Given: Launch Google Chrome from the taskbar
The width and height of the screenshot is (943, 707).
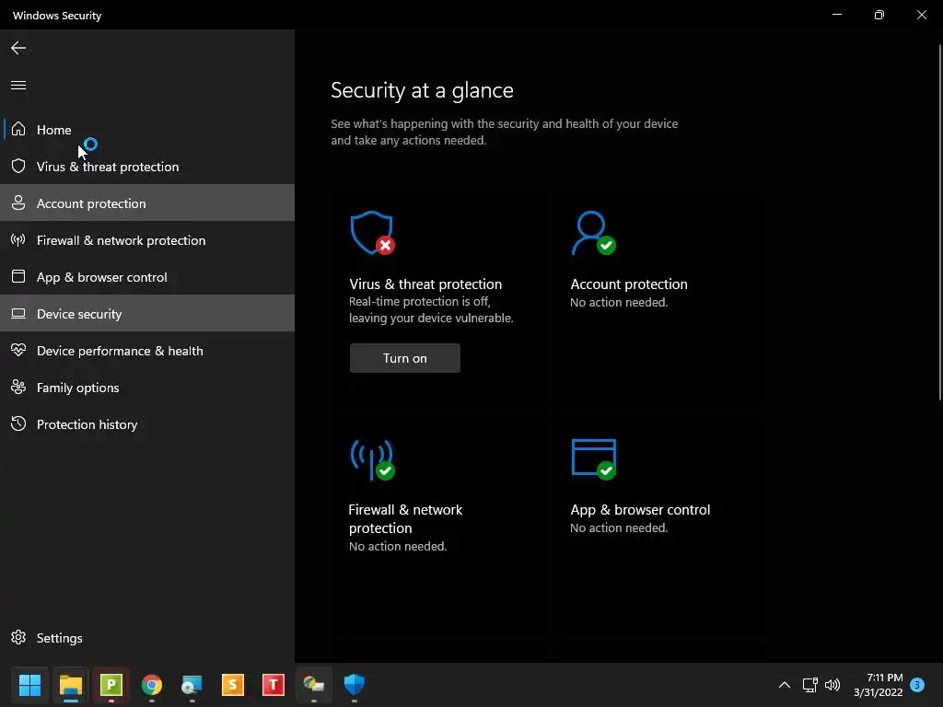Looking at the screenshot, I should point(152,685).
